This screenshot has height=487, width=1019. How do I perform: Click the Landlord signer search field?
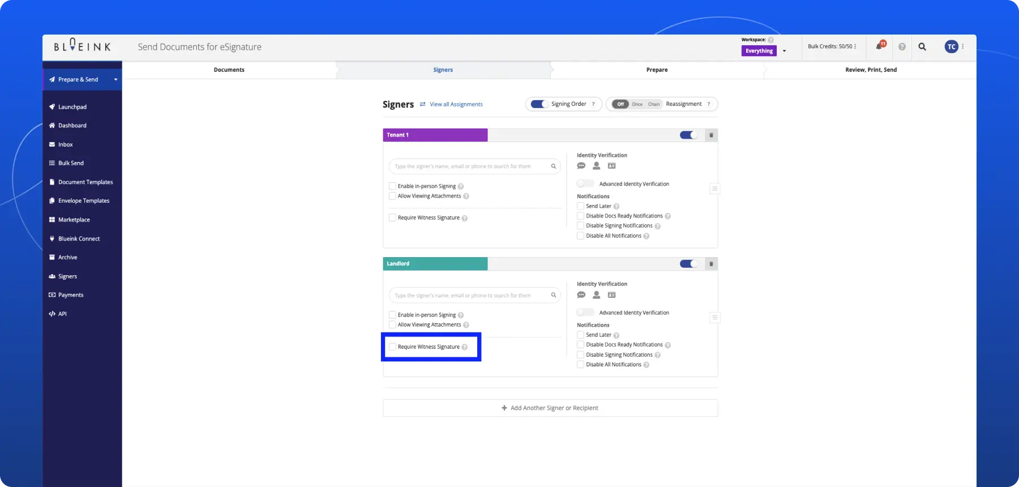(x=474, y=295)
